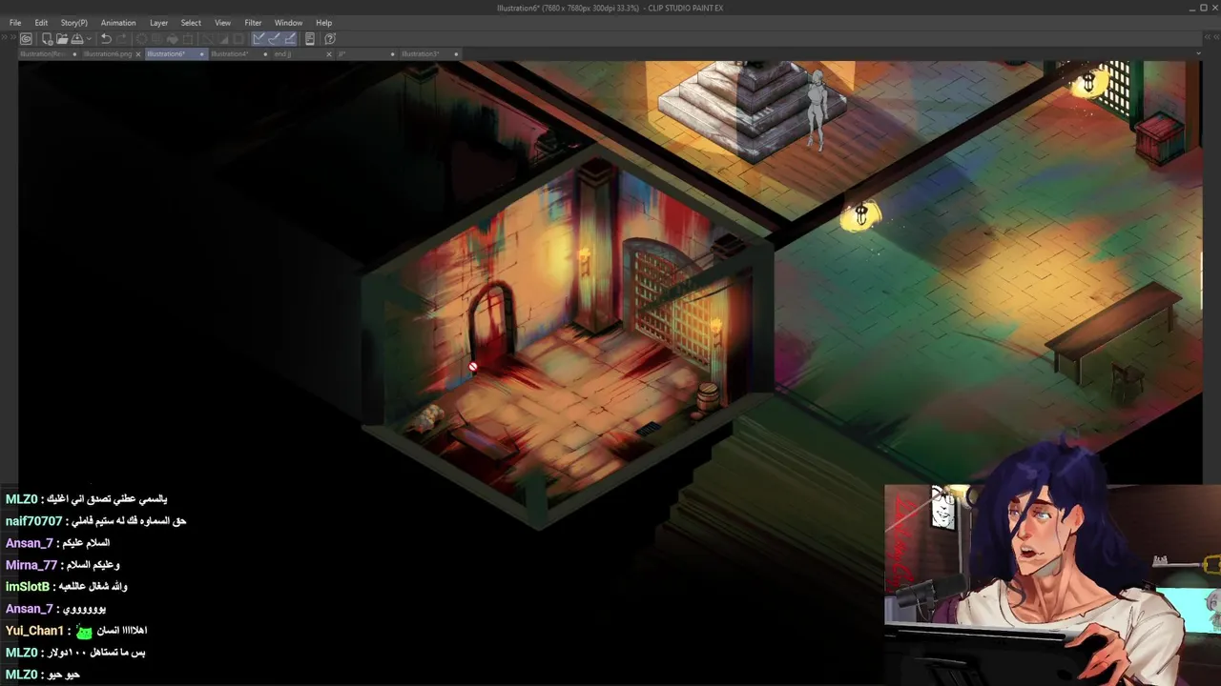
Task: Click unsaved dot on Illustration4* tab
Action: tap(265, 54)
